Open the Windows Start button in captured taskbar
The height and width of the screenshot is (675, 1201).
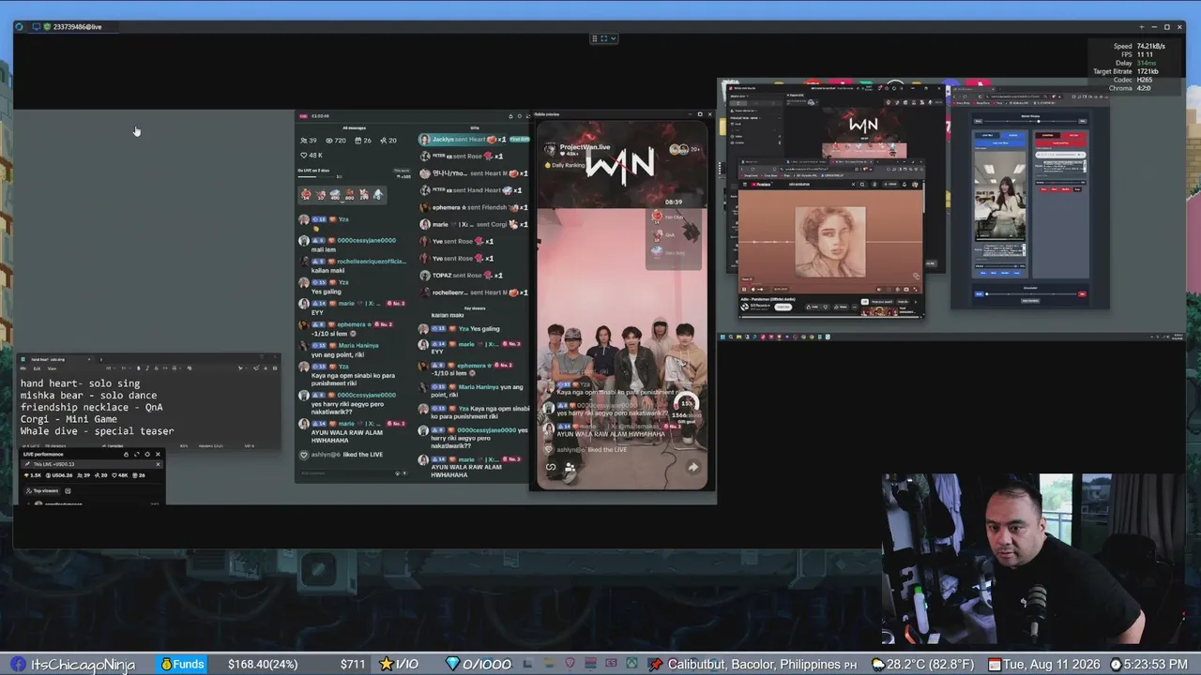[x=722, y=337]
